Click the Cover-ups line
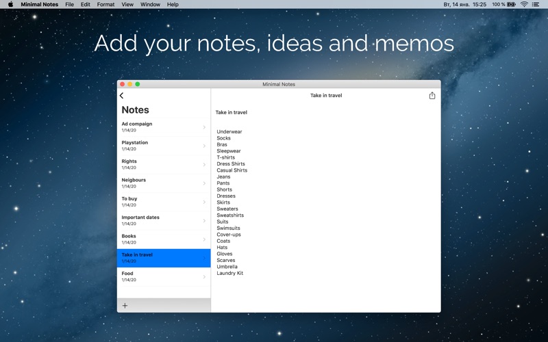The height and width of the screenshot is (342, 548). [x=229, y=235]
